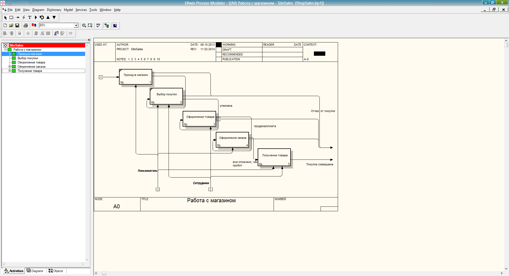Viewport: 509px width, 276px height.
Task: Select the Activity Box tool
Action: pyautogui.click(x=11, y=18)
